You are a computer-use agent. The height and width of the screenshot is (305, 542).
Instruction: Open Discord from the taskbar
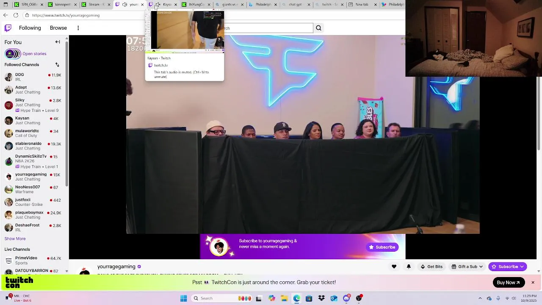tap(346, 298)
